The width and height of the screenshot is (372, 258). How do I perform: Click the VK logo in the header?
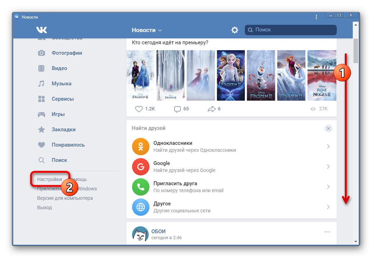coord(42,30)
